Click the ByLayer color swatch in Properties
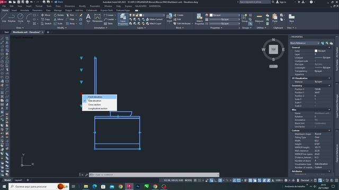 (x=316, y=51)
